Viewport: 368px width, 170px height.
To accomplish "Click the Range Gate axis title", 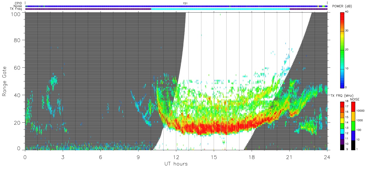I will click(4, 81).
